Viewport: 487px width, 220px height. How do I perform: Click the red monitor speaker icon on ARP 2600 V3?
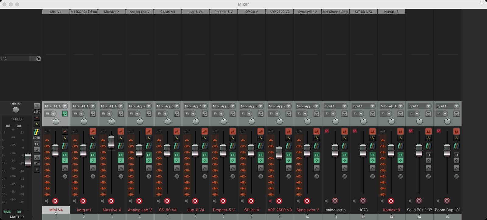[x=270, y=201]
